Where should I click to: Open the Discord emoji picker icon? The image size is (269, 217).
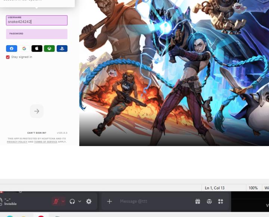(209, 201)
